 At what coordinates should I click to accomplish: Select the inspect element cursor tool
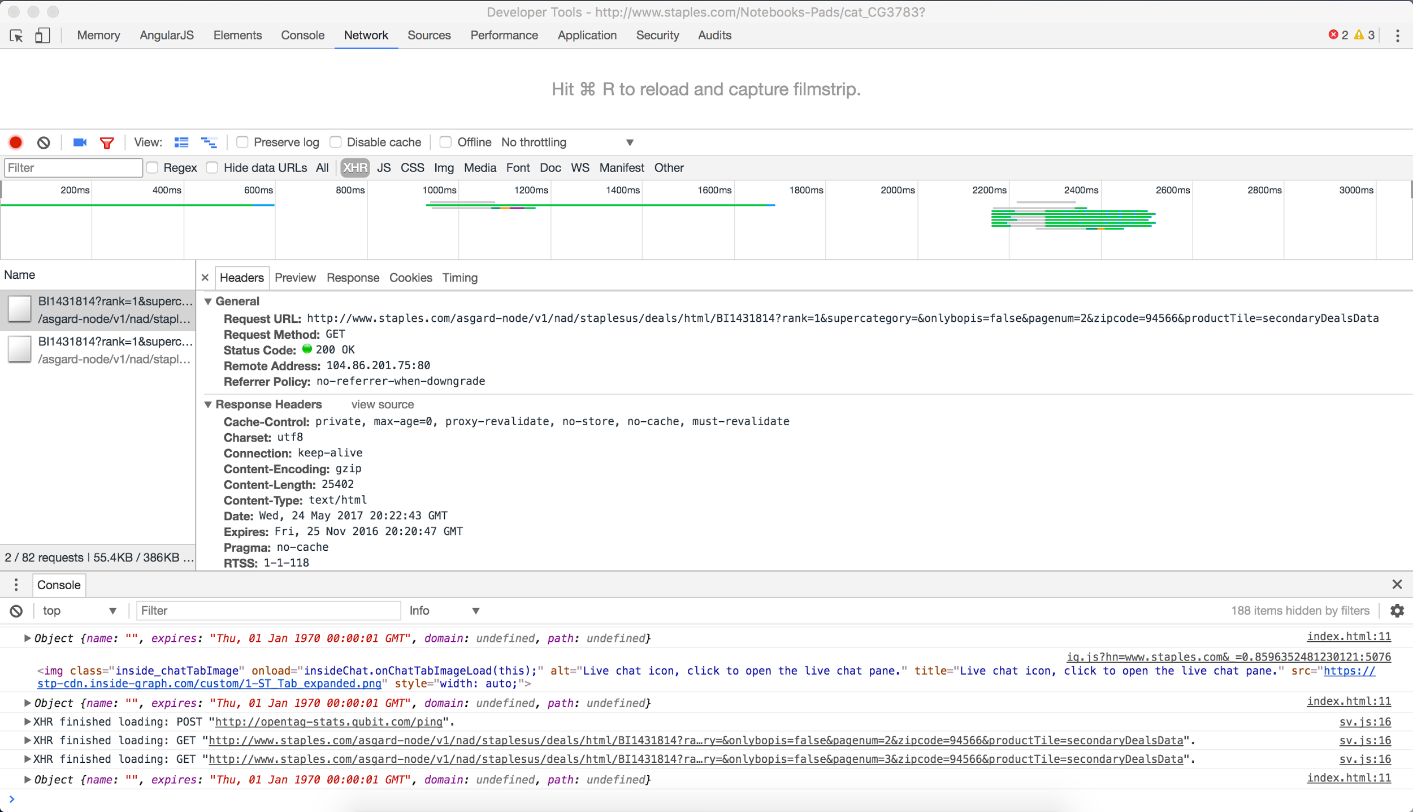16,35
